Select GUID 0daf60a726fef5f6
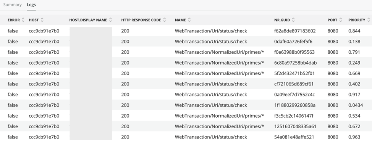The image size is (372, 142). (x=293, y=42)
